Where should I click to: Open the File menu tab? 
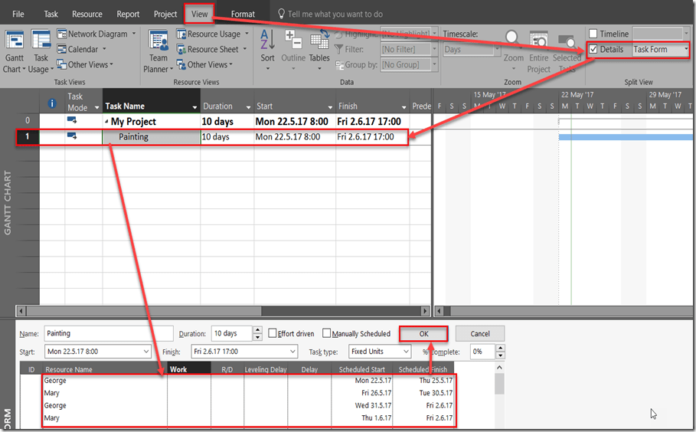tap(18, 14)
